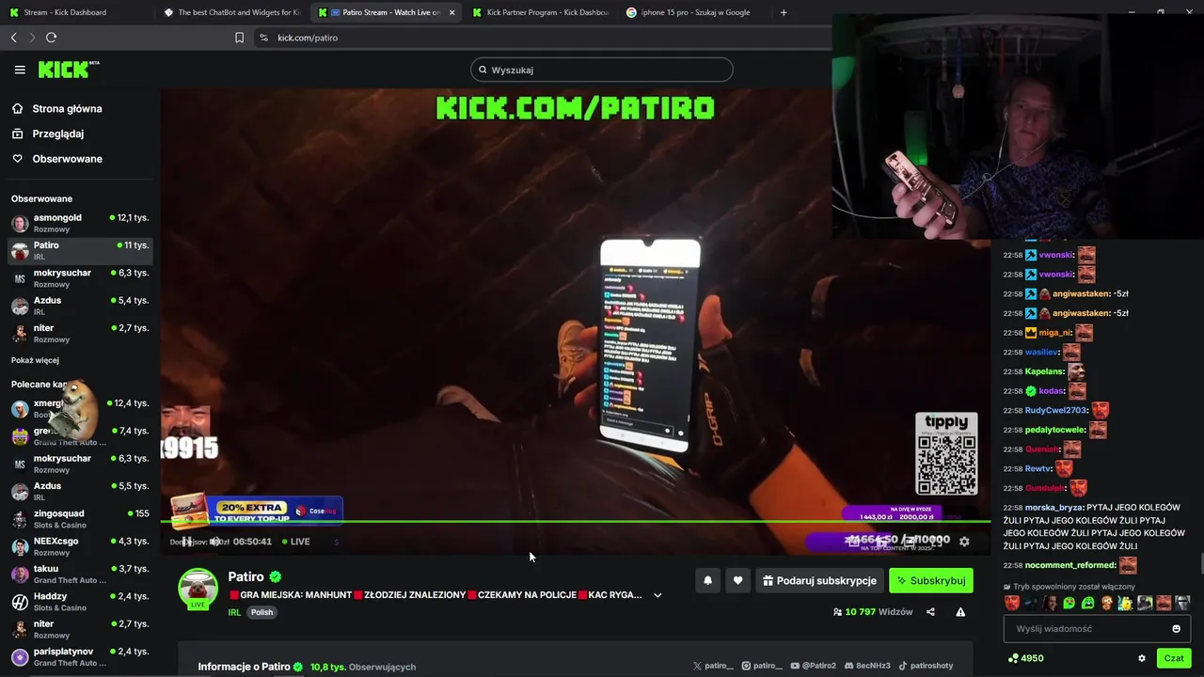Click the Wyszukaj search field
Image resolution: width=1204 pixels, height=677 pixels.
602,70
